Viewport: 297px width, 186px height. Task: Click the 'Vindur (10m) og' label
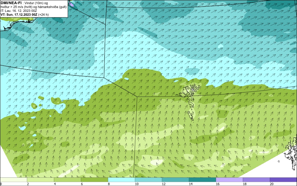point(36,3)
